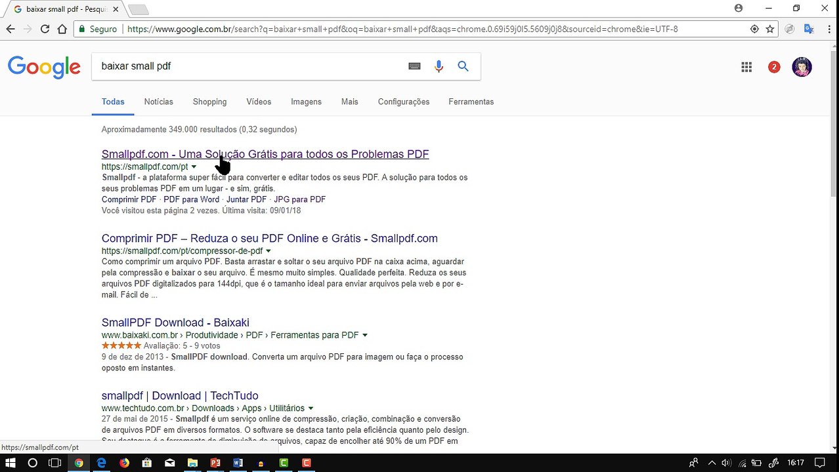839x472 pixels.
Task: Submit search with the magnifier icon
Action: [x=463, y=66]
